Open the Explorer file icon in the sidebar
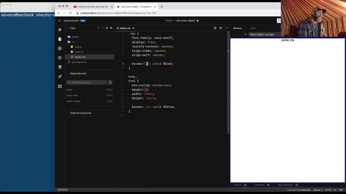The width and height of the screenshot is (346, 194). click(60, 39)
